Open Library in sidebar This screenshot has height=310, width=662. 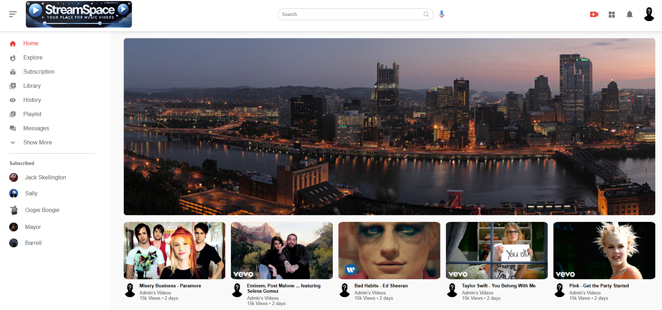point(32,86)
